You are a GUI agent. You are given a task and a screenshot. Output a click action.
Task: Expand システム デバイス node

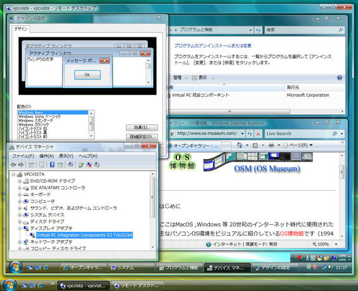coord(20,215)
